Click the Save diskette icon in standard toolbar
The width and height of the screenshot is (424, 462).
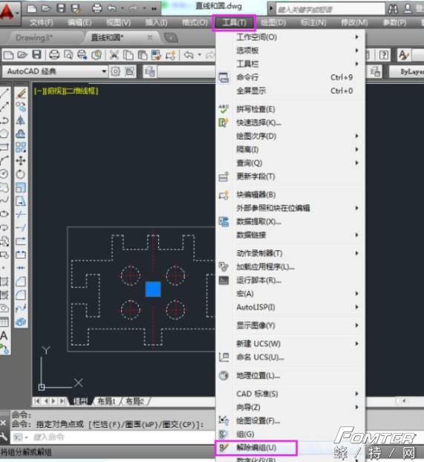[x=36, y=55]
